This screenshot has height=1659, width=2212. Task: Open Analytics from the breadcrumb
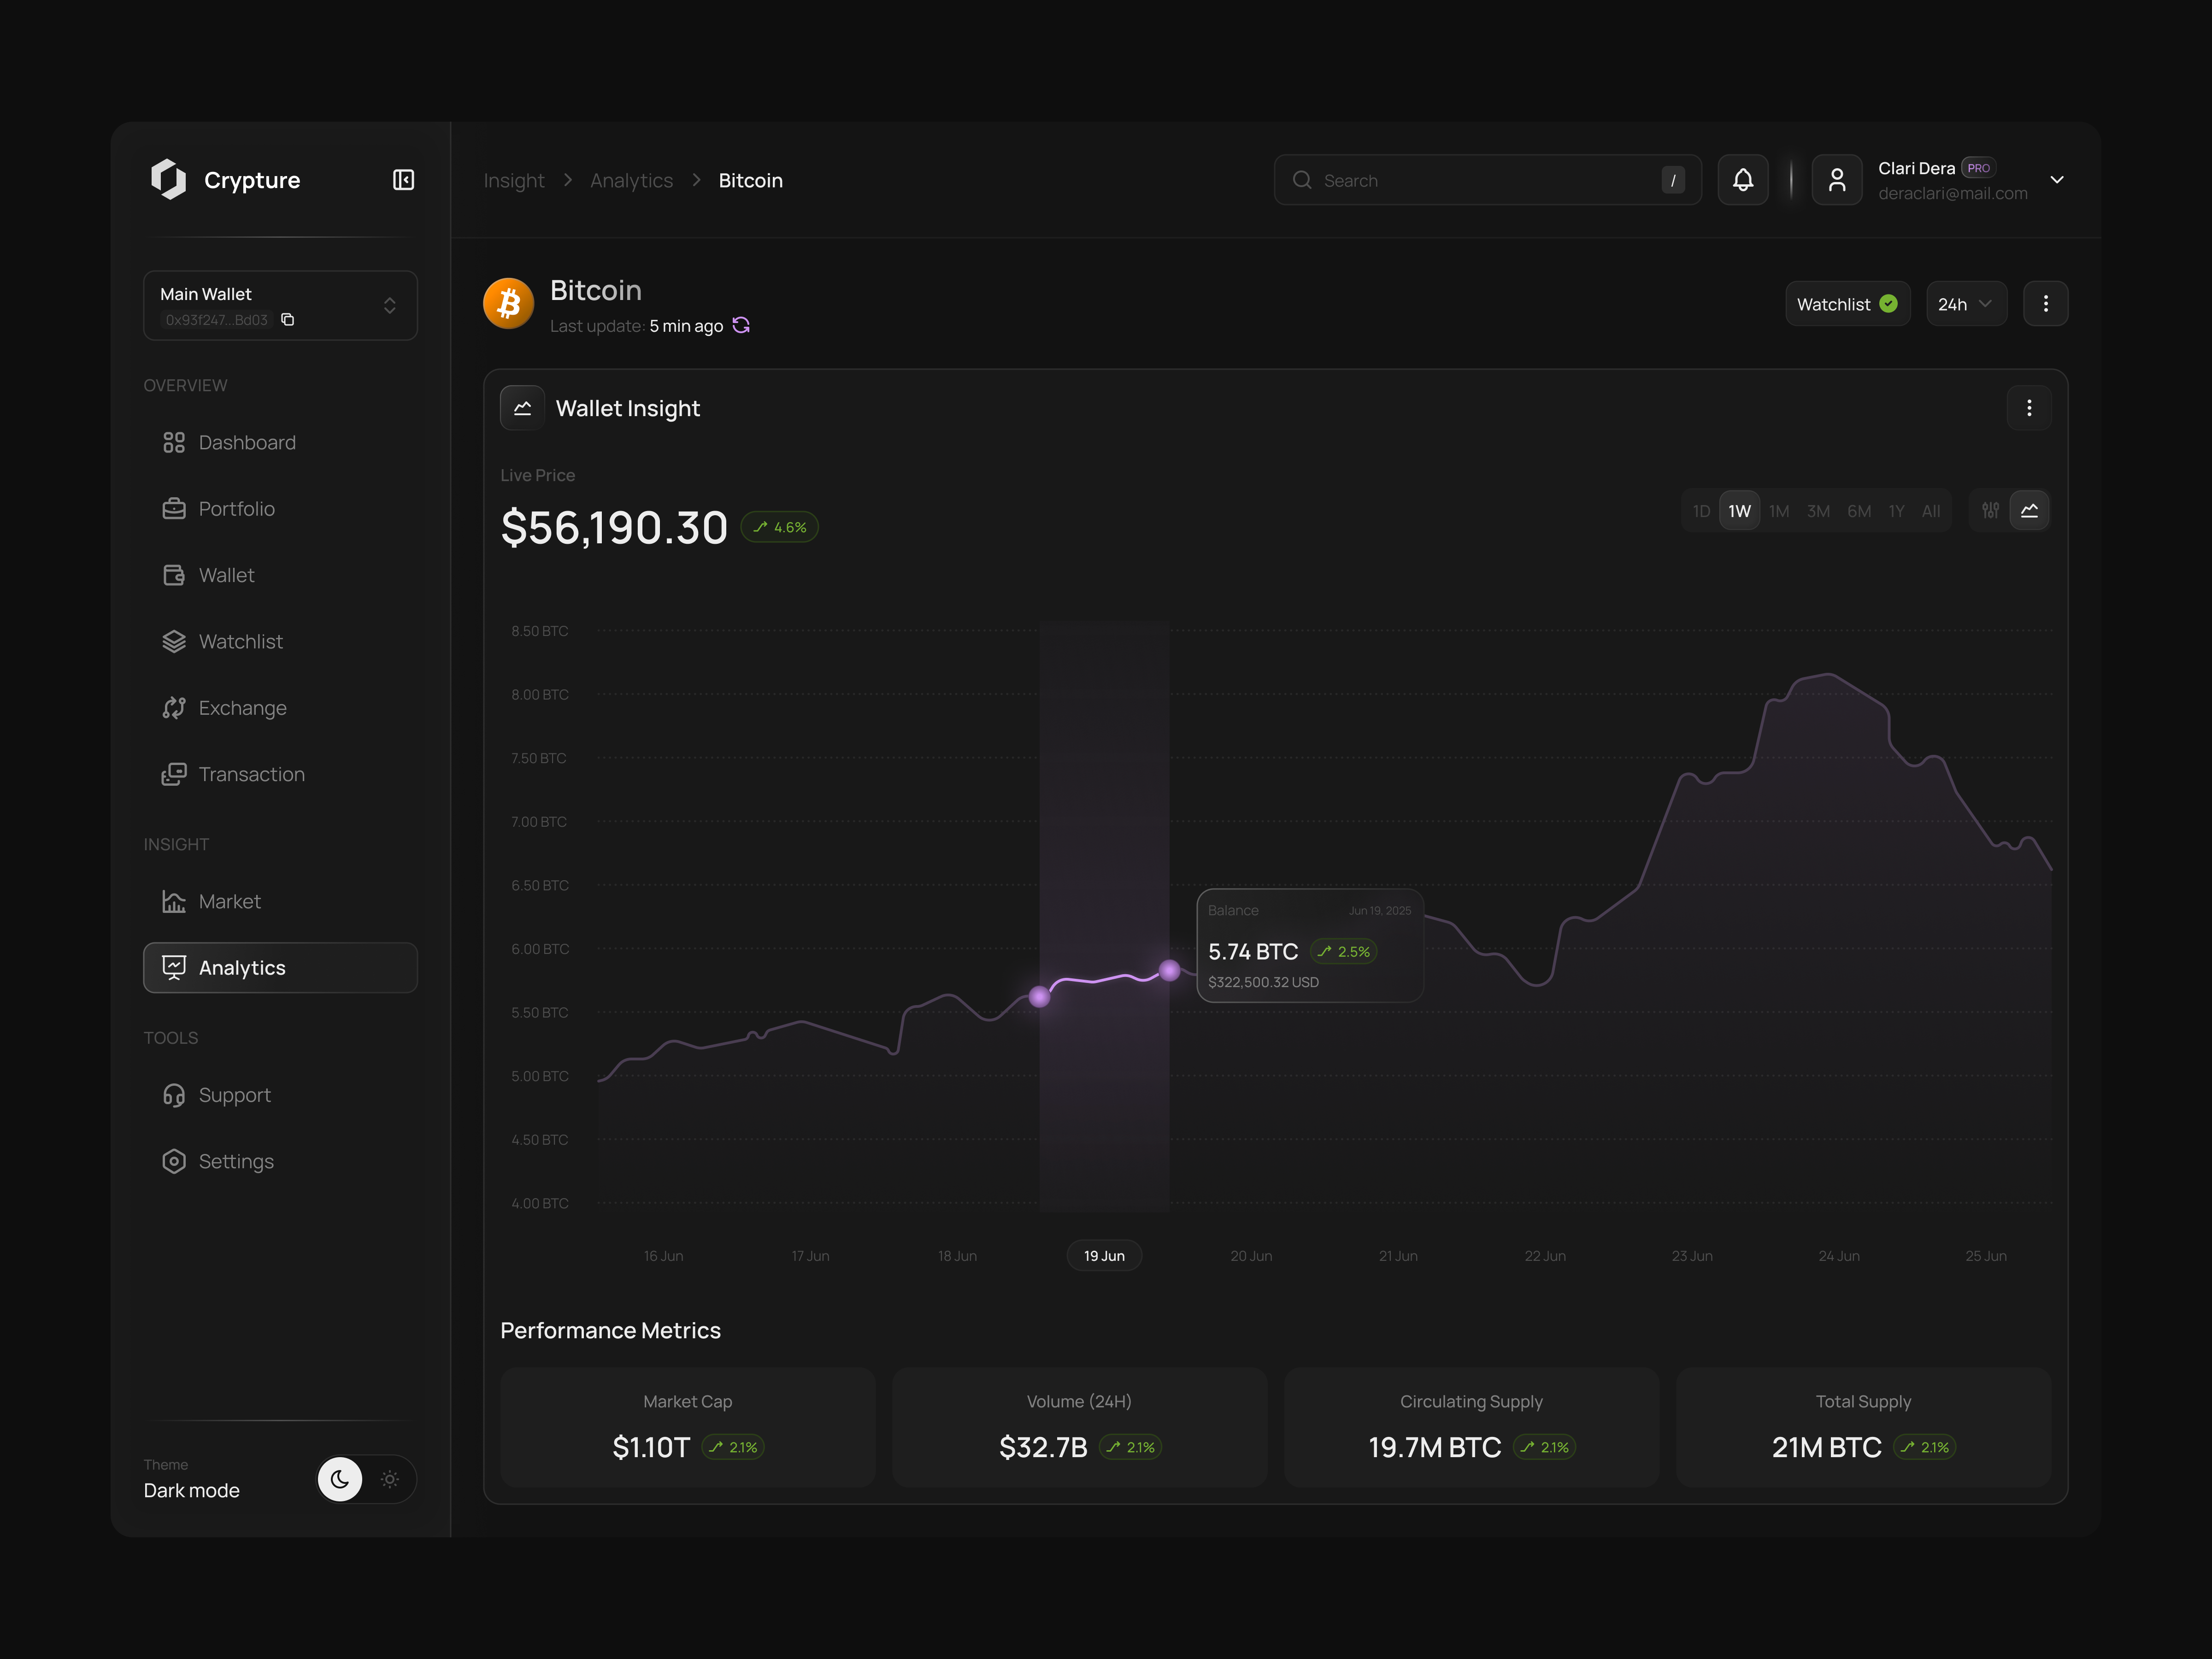point(631,180)
